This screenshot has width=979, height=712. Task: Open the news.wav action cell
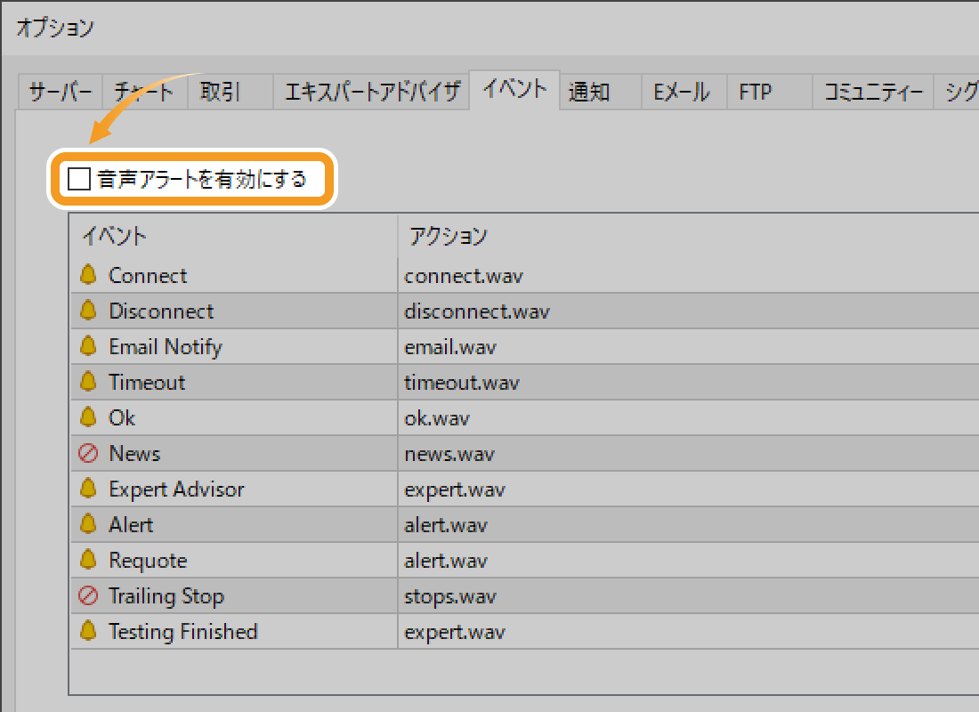[449, 454]
